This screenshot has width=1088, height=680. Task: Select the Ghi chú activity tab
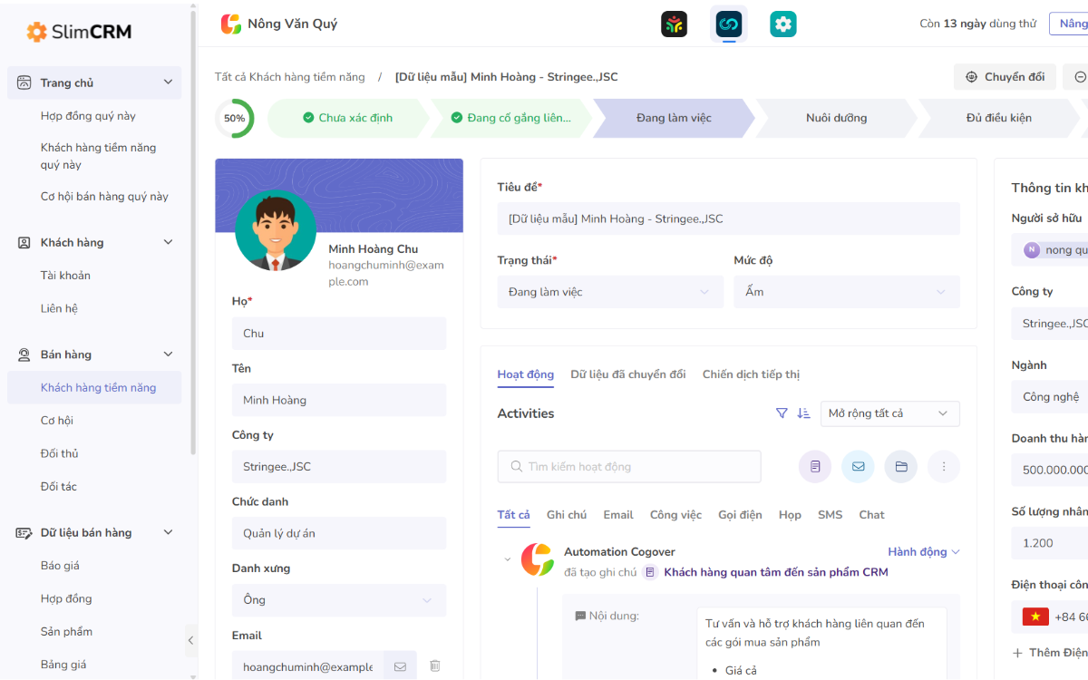(x=567, y=515)
